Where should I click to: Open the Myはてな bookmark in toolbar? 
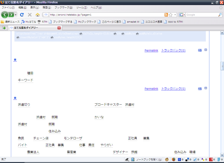pyautogui.click(x=29, y=22)
